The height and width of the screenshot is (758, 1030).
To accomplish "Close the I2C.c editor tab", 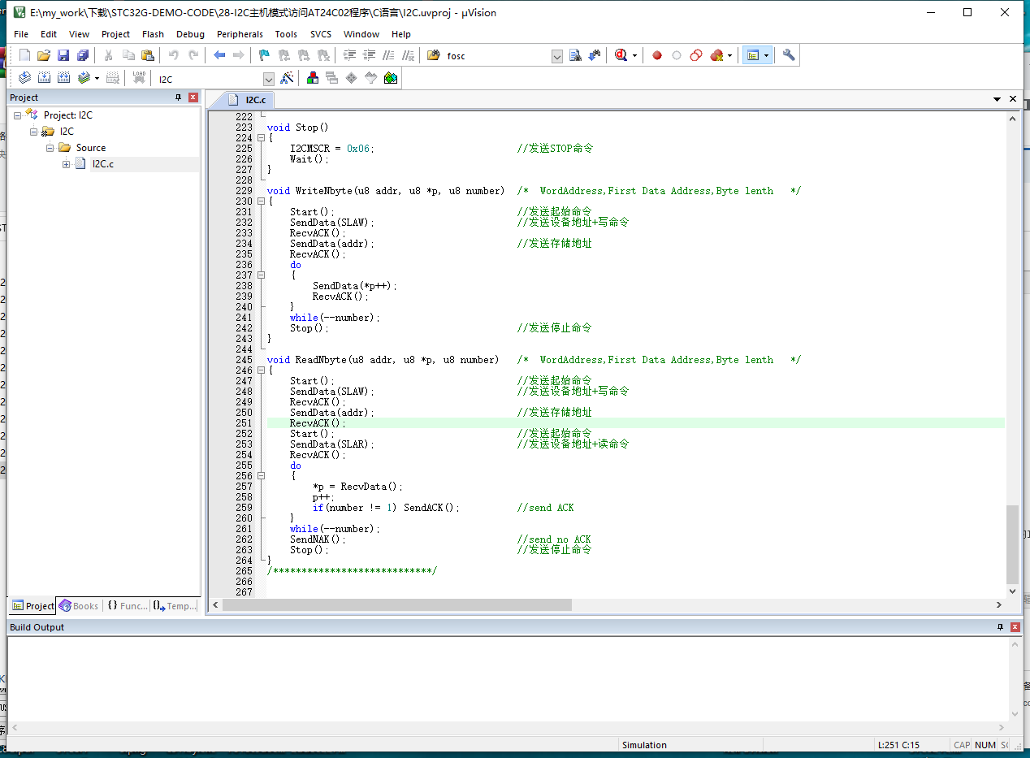I will (1013, 99).
